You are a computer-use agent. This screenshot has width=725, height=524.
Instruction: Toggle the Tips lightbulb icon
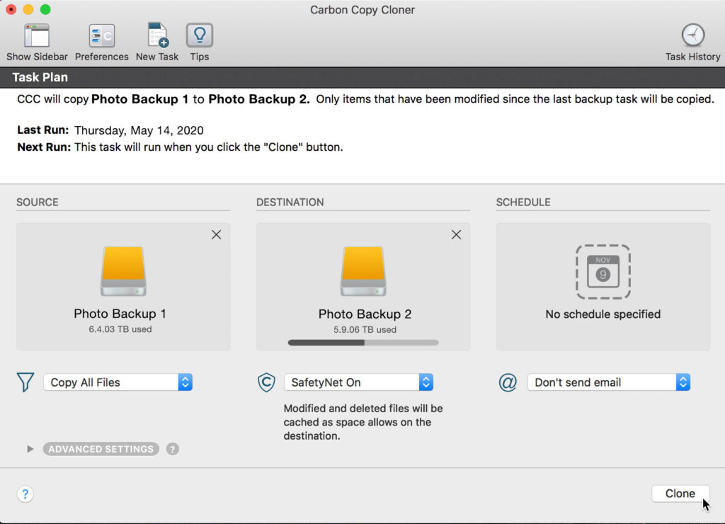199,36
